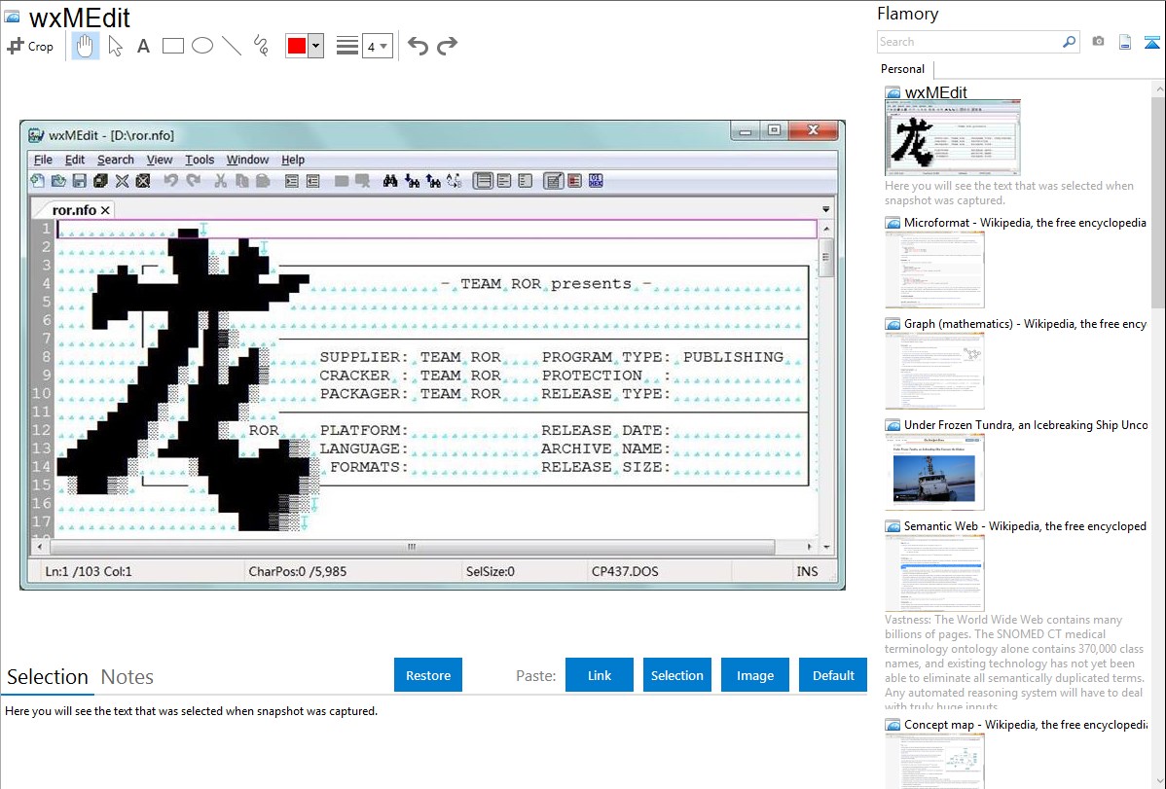Open the Microformat Wikipedia snapshot thumbnail
The width and height of the screenshot is (1166, 789).
(x=934, y=269)
